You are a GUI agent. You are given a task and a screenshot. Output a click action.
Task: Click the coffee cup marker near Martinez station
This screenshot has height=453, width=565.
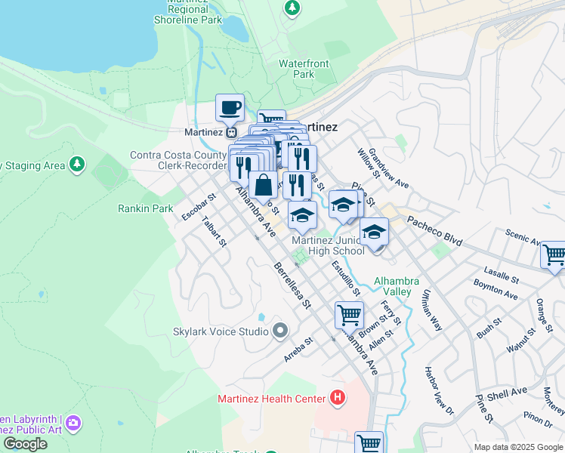[x=230, y=107]
